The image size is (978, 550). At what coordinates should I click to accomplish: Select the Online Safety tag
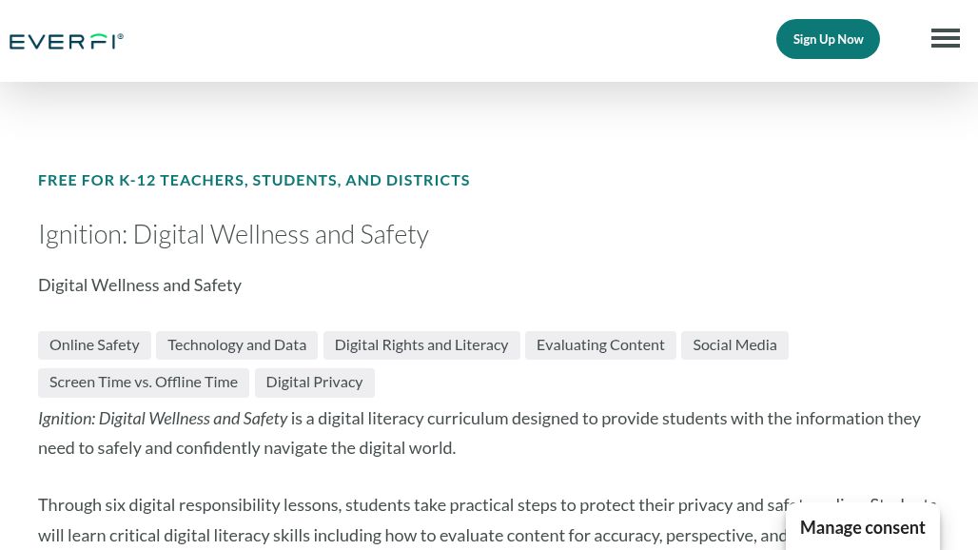94,345
